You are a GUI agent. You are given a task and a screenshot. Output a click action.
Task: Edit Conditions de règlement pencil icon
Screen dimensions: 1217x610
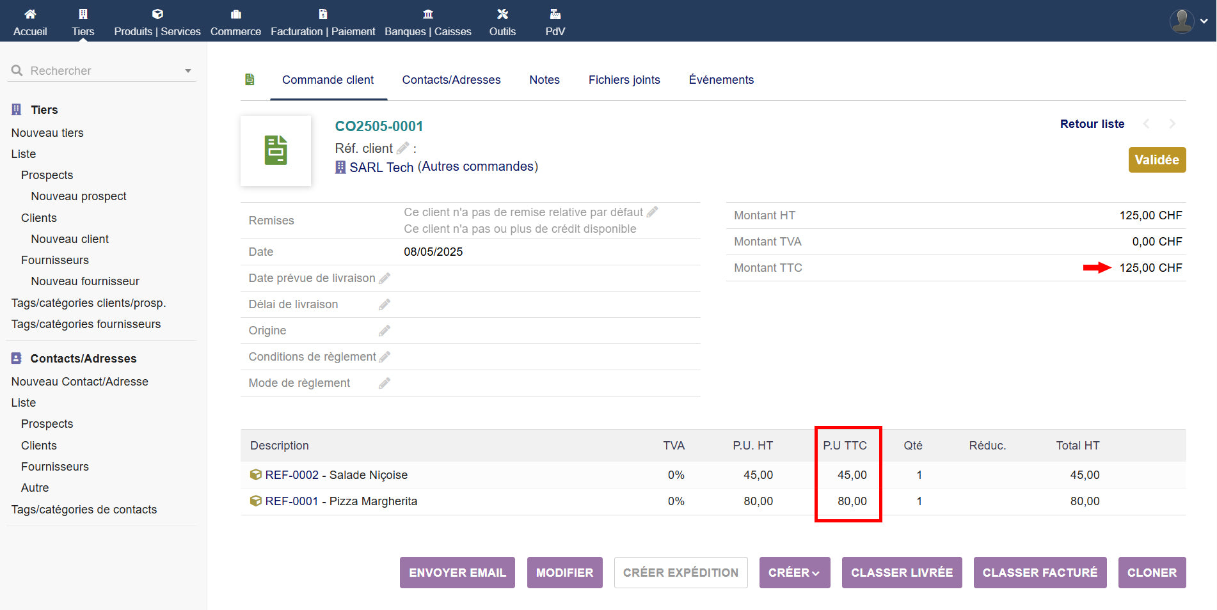click(385, 357)
